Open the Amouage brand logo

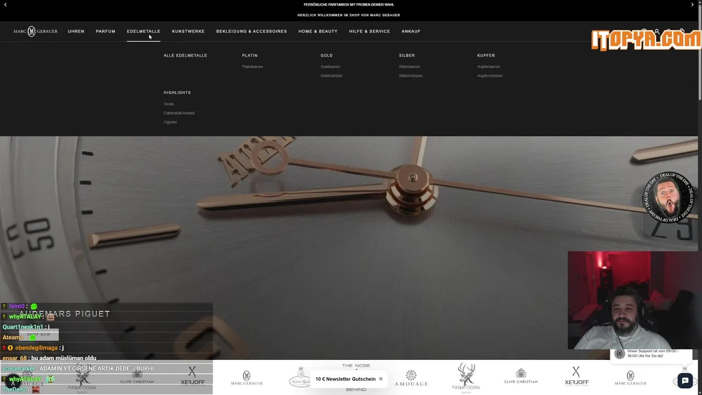point(411,378)
